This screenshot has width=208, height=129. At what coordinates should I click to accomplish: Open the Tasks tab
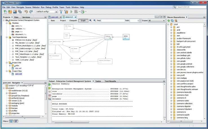tap(98, 81)
